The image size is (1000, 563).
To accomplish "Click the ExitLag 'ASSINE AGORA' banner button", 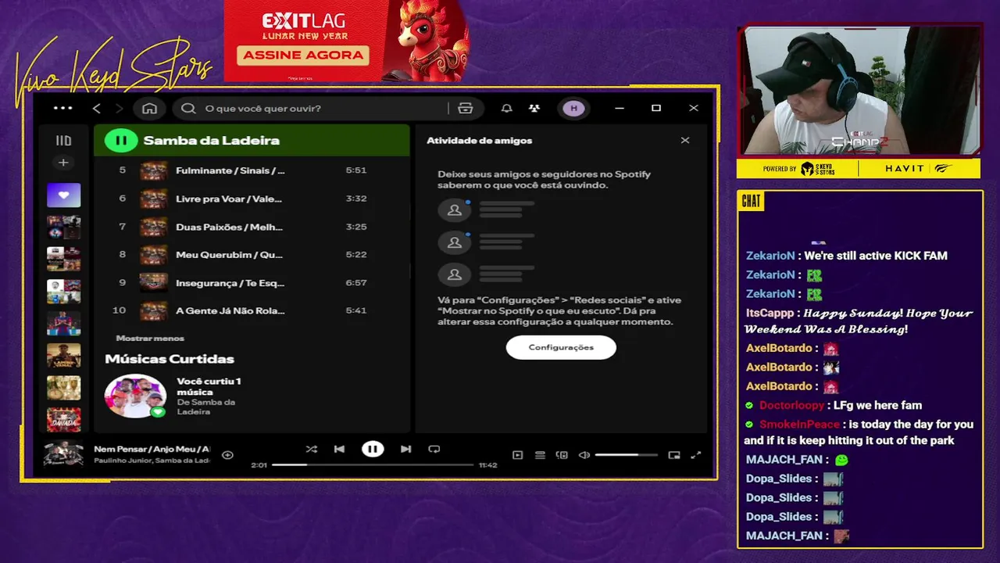I will point(303,55).
